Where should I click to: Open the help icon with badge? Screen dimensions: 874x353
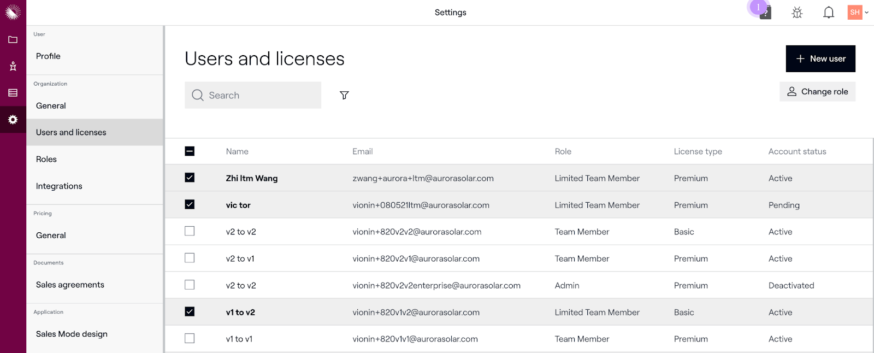[x=765, y=13]
